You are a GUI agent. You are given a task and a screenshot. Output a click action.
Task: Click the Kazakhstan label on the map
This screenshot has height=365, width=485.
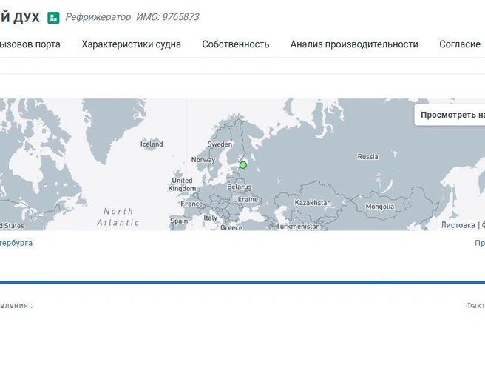point(313,203)
